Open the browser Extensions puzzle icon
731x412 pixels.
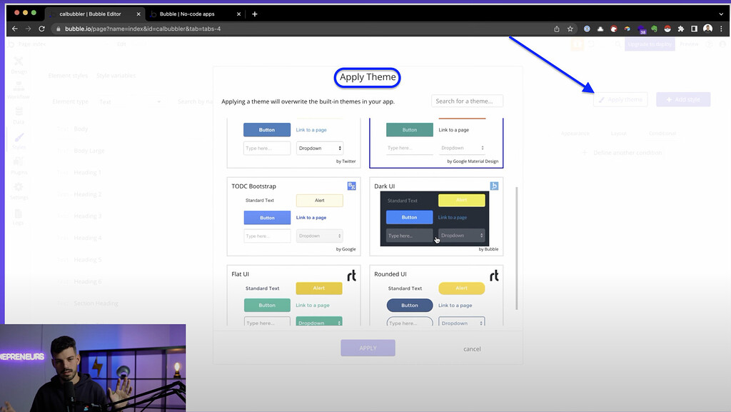pyautogui.click(x=680, y=29)
